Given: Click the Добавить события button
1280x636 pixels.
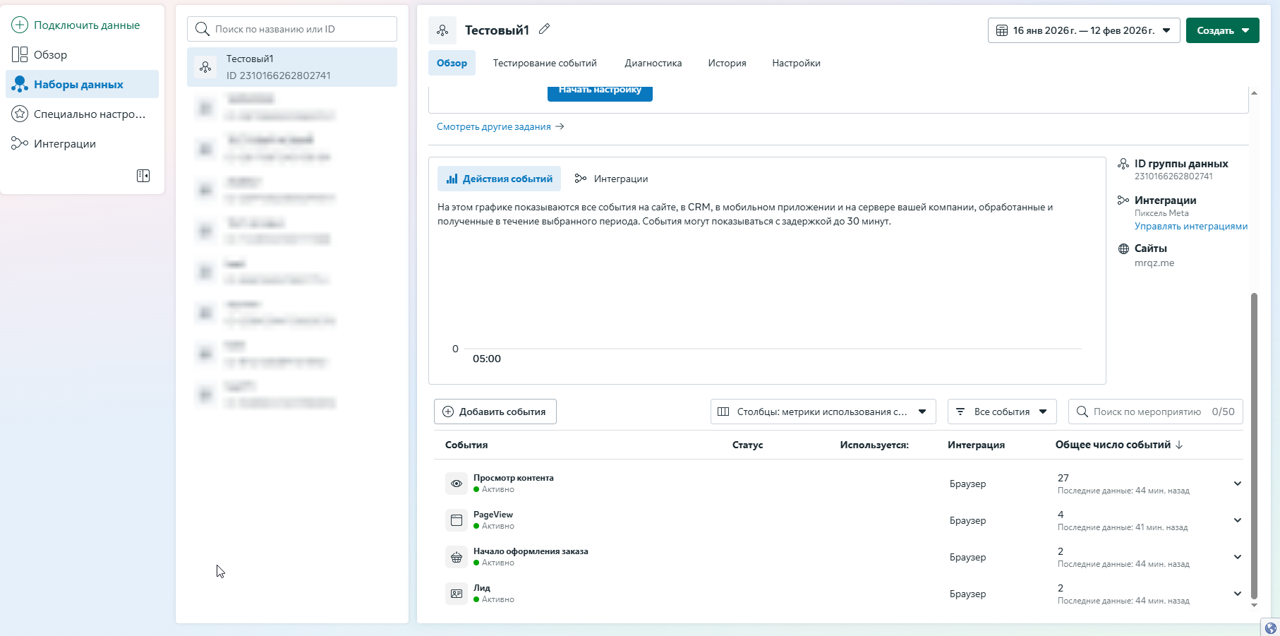Looking at the screenshot, I should pos(495,412).
